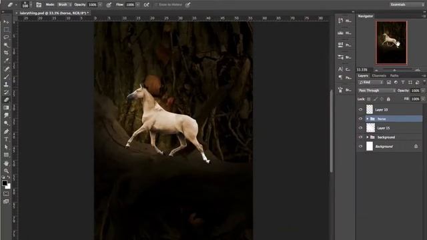Select the Dodge tool
Image resolution: width=427 pixels, height=240 pixels.
[x=6, y=123]
